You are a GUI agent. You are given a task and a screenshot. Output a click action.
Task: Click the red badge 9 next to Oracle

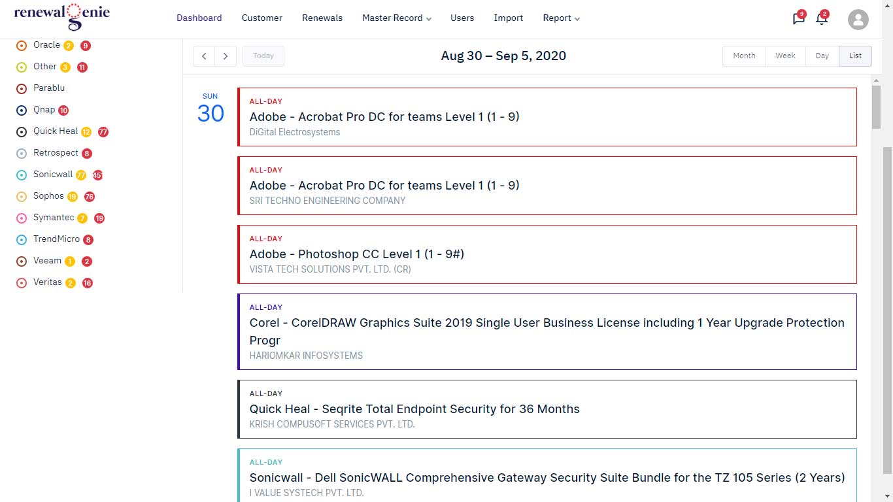[x=86, y=46]
